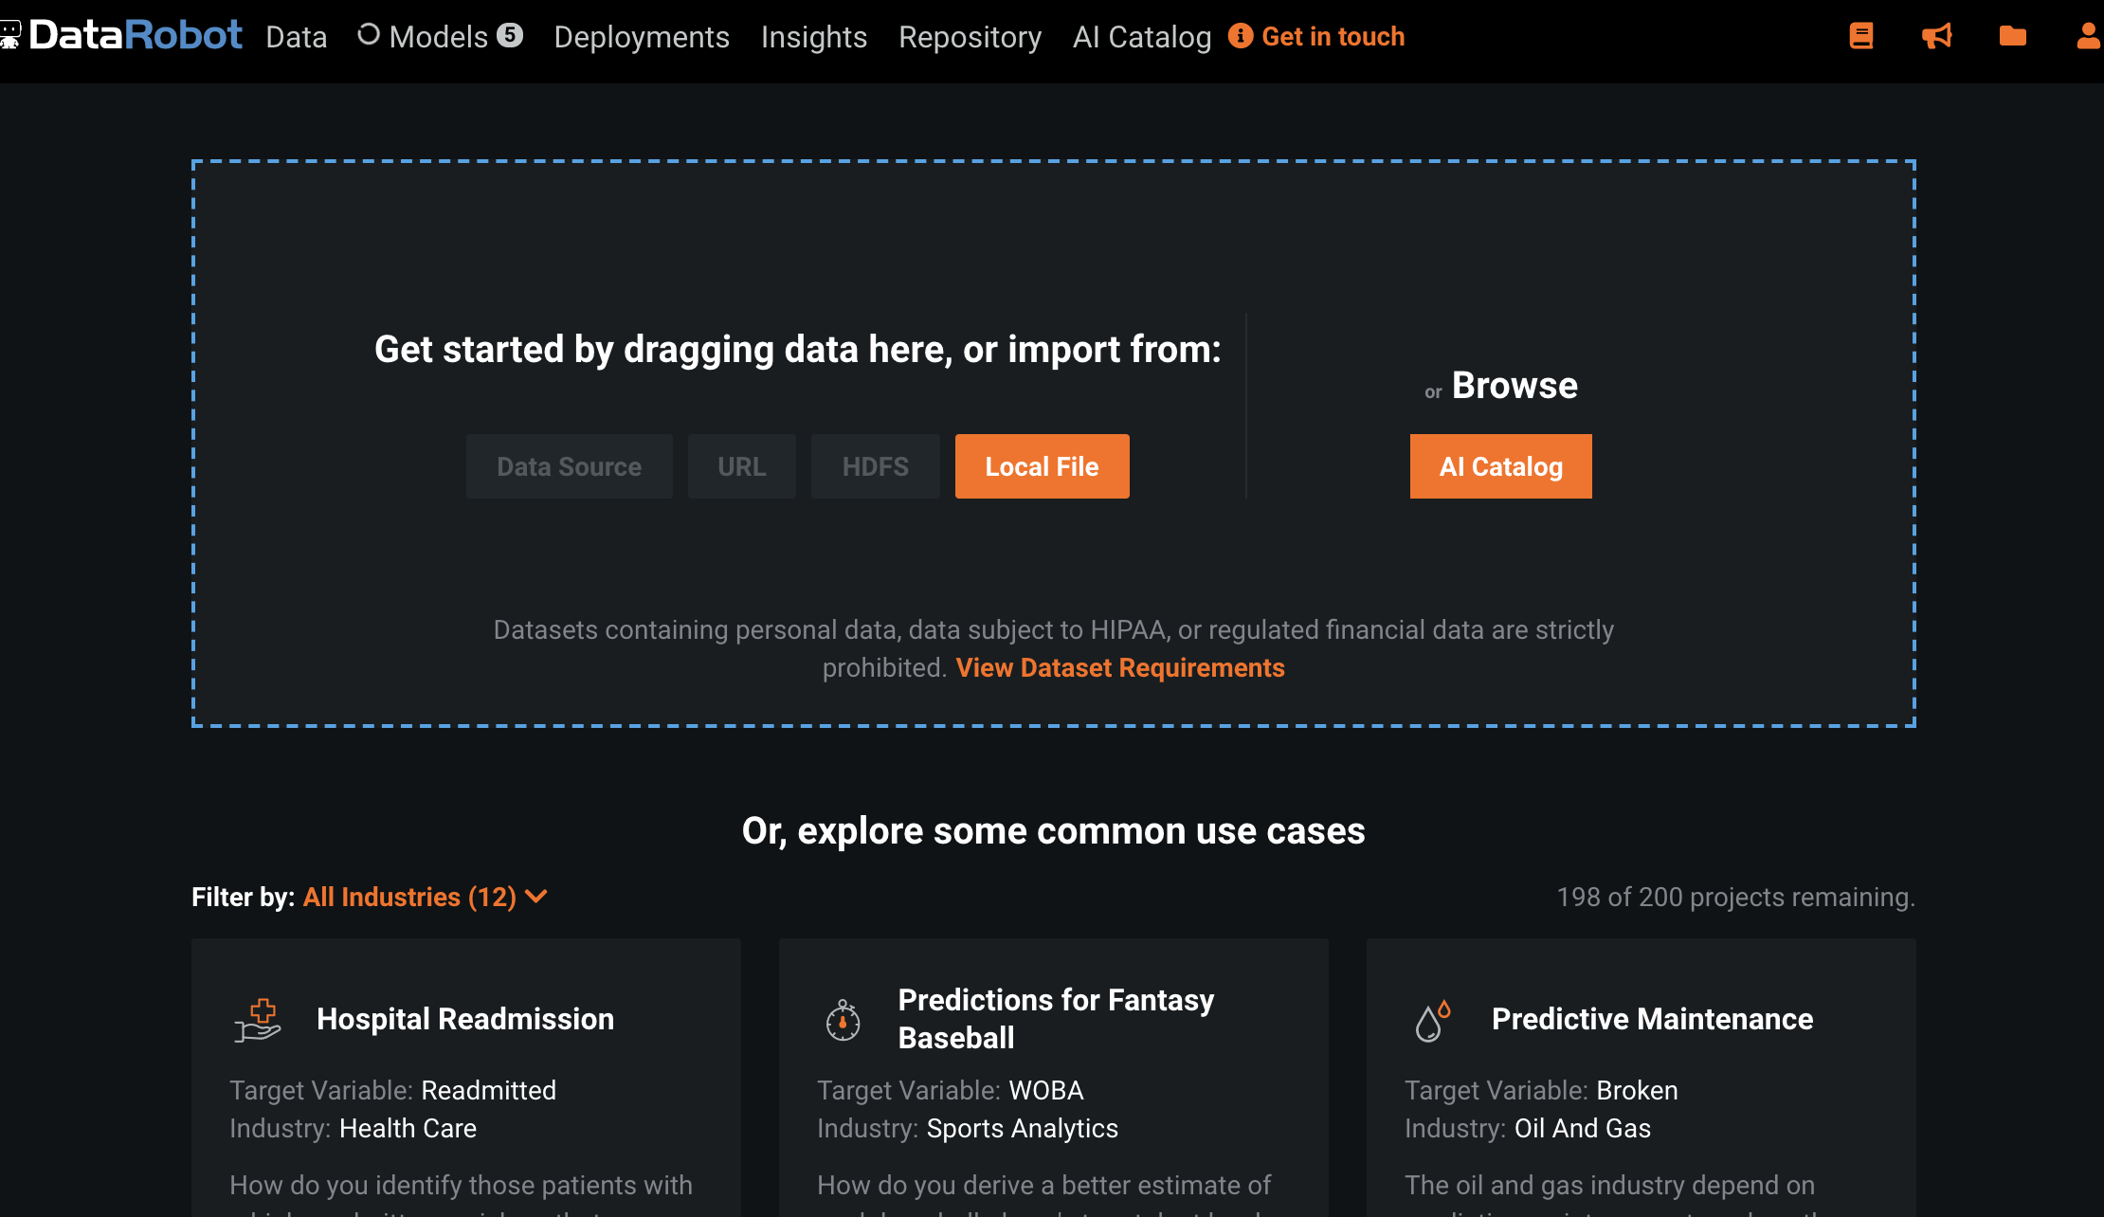Open the documentation book icon
Screen dimensions: 2104x1217
[1861, 36]
